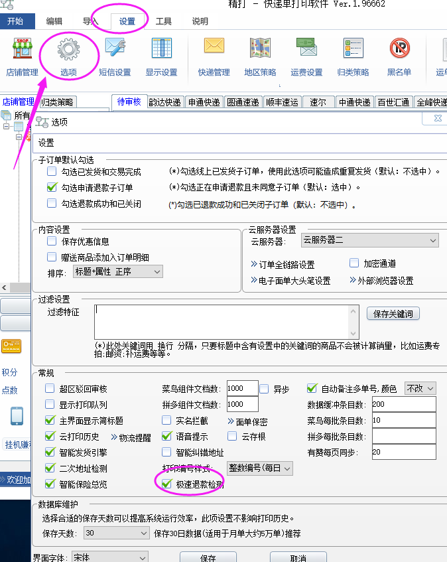The width and height of the screenshot is (447, 562).
Task: Open 短信设置 envelope-wrench icon
Action: 115,48
